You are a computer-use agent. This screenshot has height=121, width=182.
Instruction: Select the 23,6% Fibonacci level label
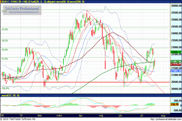tap(5, 30)
